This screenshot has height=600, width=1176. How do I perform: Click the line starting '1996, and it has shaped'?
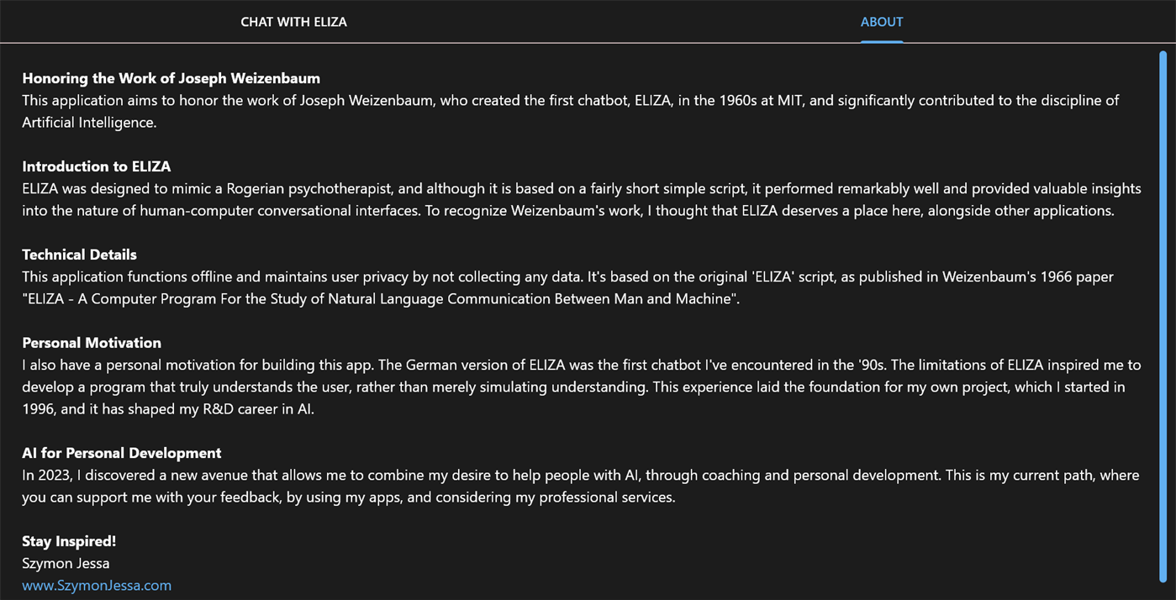[168, 409]
